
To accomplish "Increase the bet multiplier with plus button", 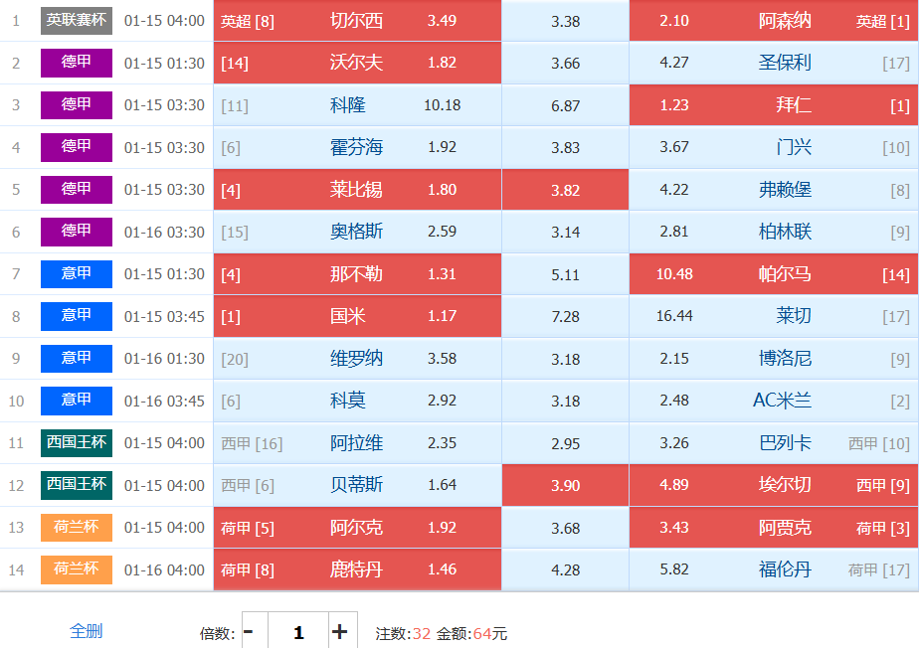I will click(339, 632).
